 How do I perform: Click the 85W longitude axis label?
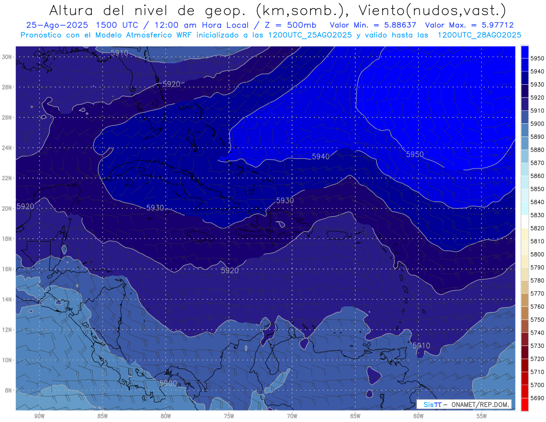click(x=102, y=416)
